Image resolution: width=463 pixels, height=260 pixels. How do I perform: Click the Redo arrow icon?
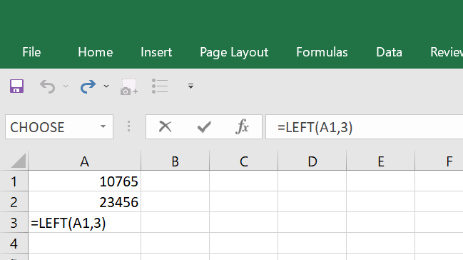pyautogui.click(x=88, y=86)
